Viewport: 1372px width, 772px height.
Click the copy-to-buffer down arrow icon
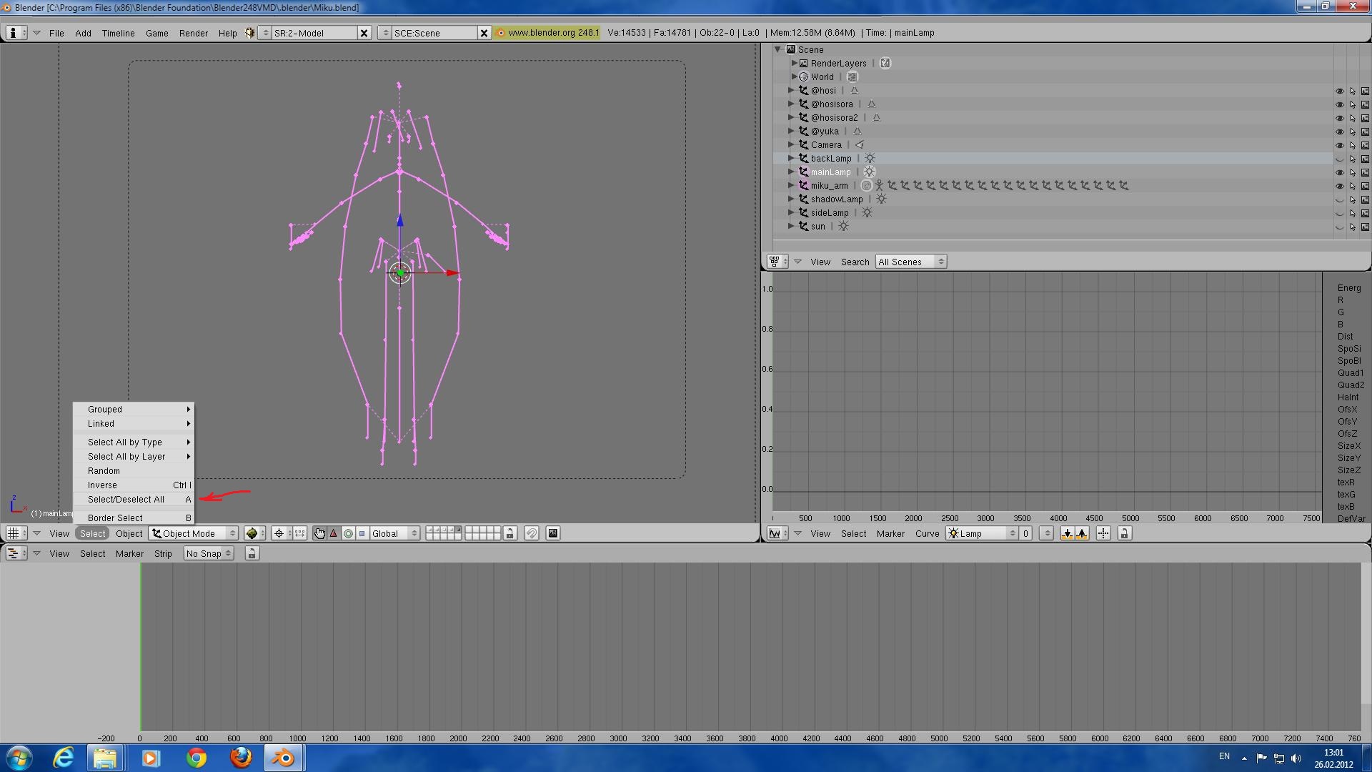(1067, 533)
